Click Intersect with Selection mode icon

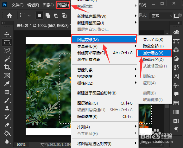64,16
